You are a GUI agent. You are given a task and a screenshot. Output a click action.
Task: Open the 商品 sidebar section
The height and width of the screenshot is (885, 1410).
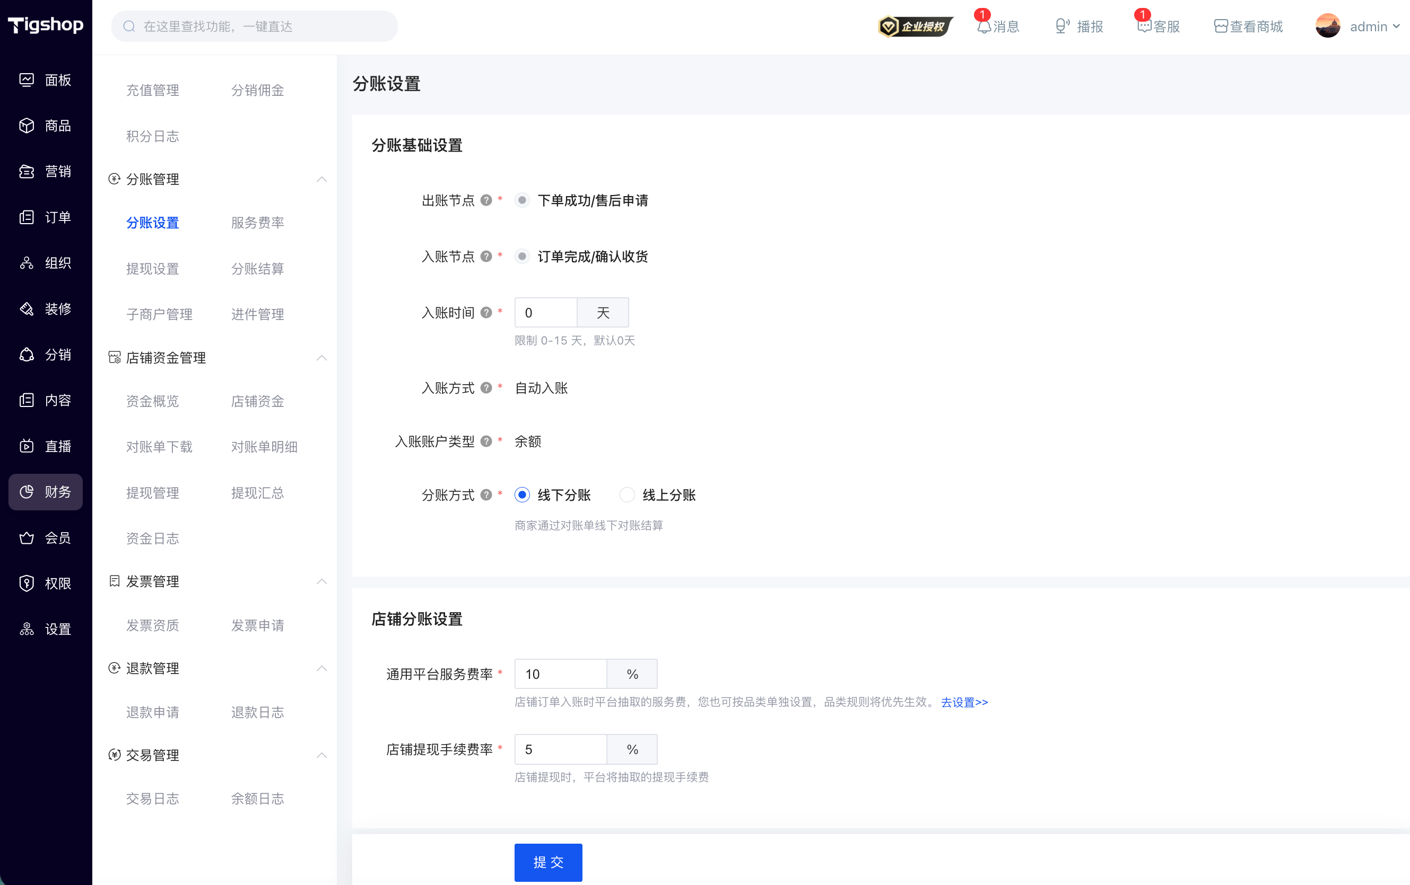pyautogui.click(x=46, y=125)
